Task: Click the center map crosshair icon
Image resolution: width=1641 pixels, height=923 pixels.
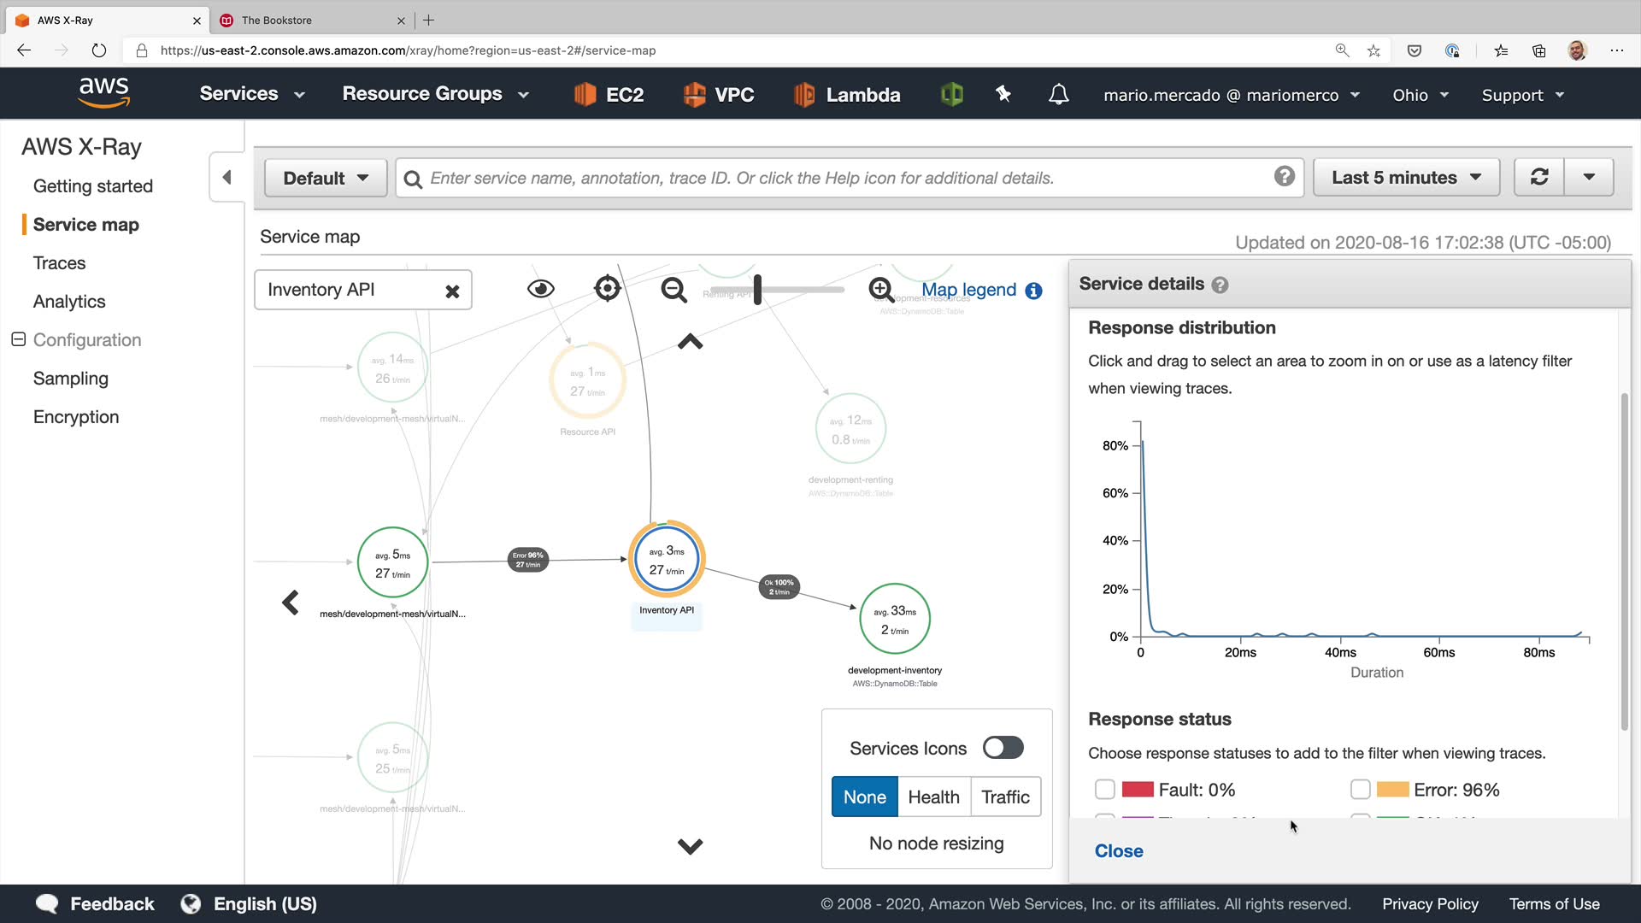Action: point(607,289)
